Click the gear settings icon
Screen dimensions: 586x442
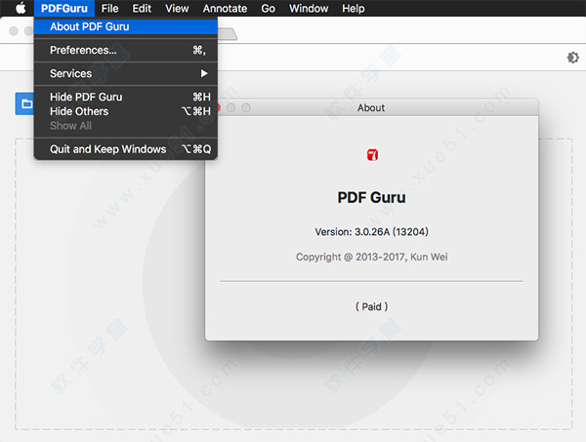pos(572,58)
